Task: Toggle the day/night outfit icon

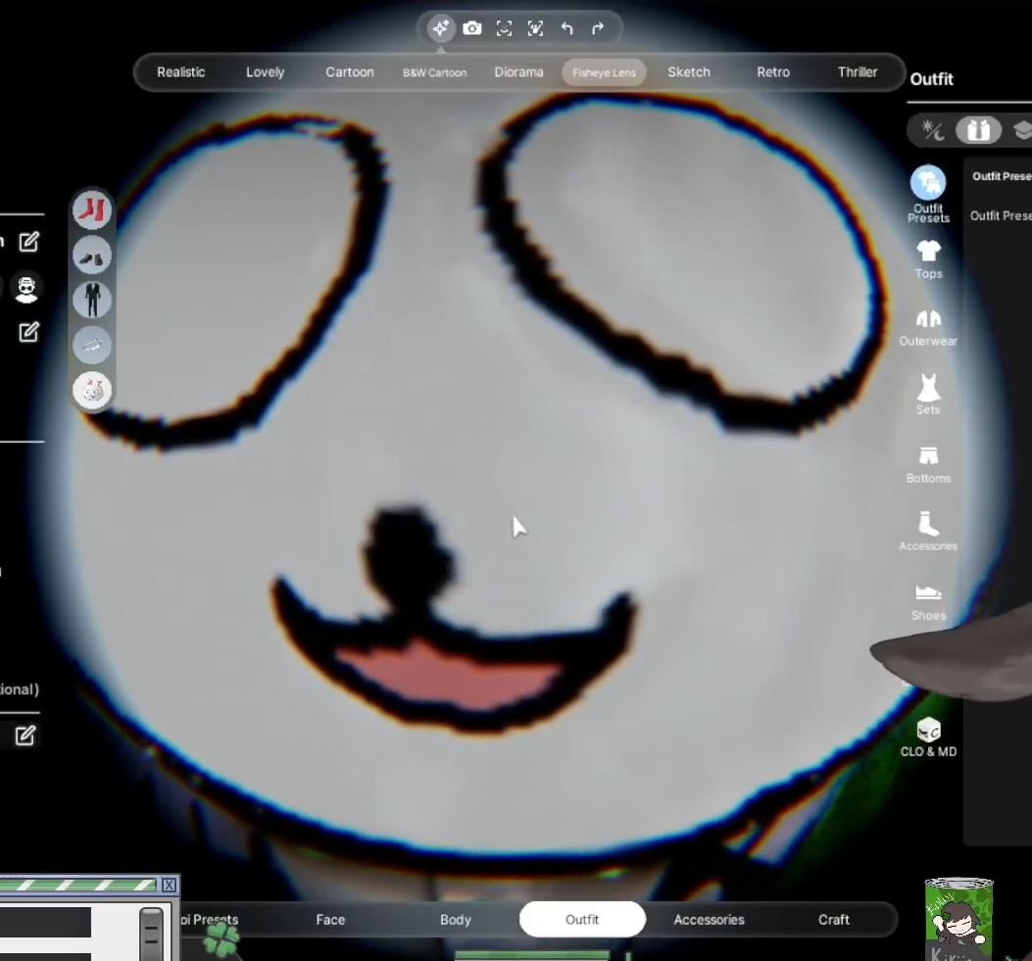Action: pyautogui.click(x=933, y=130)
